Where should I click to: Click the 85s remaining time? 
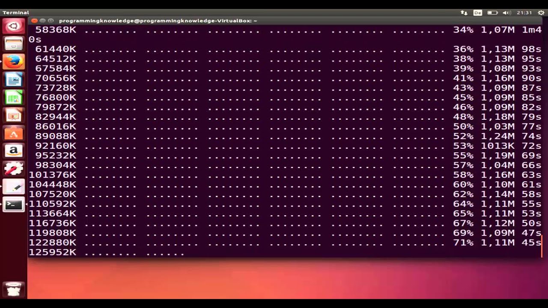[x=531, y=98]
